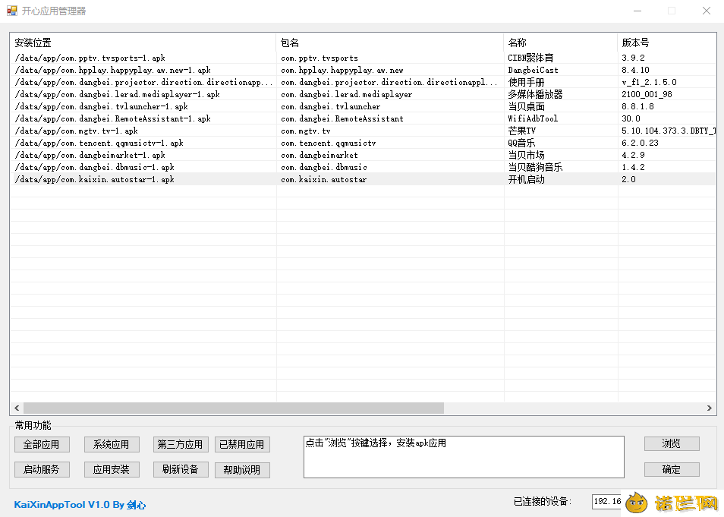The width and height of the screenshot is (724, 517).
Task: Click KaiXinAppTool V1.0 By 剑心 label
Action: 80,505
